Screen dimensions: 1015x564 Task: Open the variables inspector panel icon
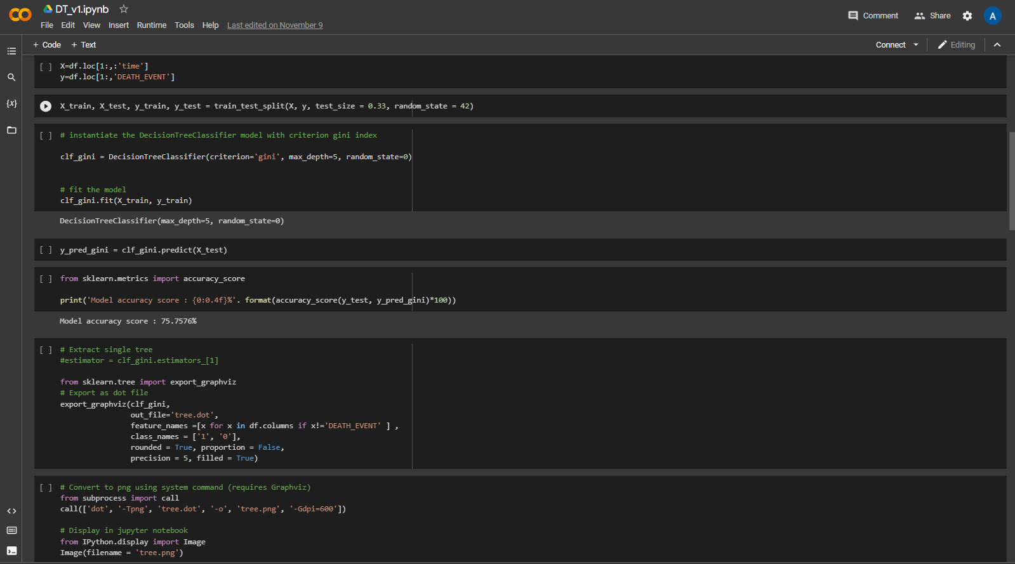coord(11,103)
